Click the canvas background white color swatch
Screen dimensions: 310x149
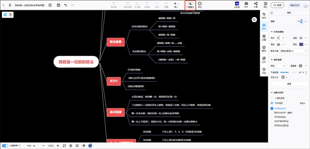click(279, 66)
